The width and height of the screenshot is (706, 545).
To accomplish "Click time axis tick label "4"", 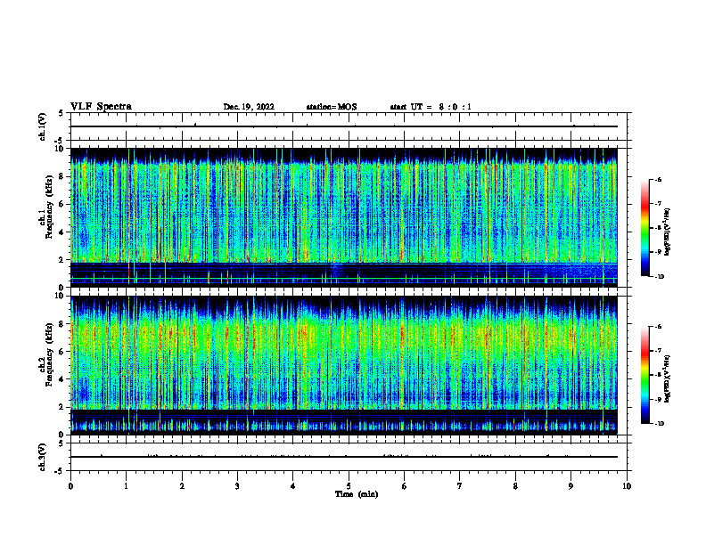I will [293, 486].
